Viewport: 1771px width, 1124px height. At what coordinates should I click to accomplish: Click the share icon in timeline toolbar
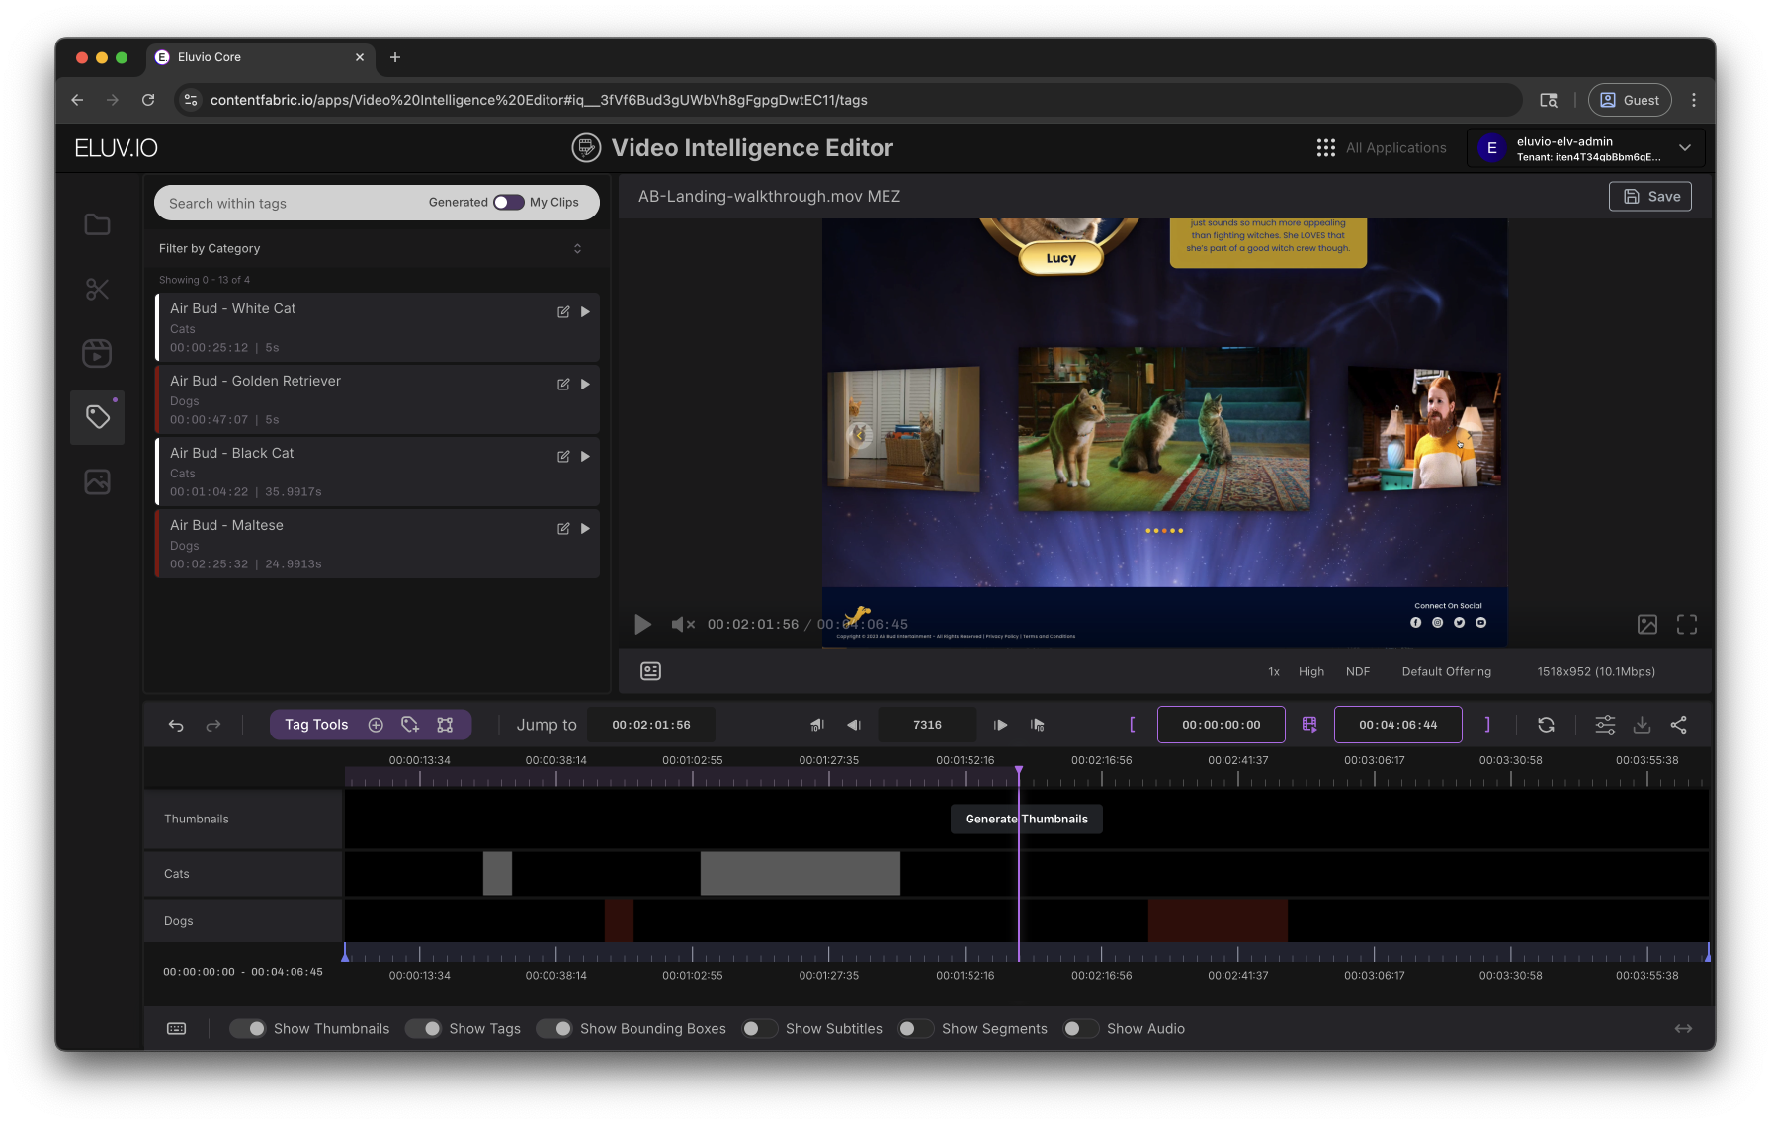pyautogui.click(x=1678, y=725)
